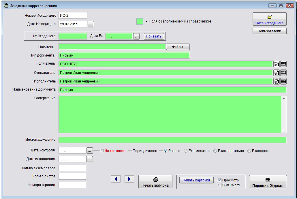Maximize the Исходящая корреспонденция window
The image size is (297, 199).
point(281,6)
